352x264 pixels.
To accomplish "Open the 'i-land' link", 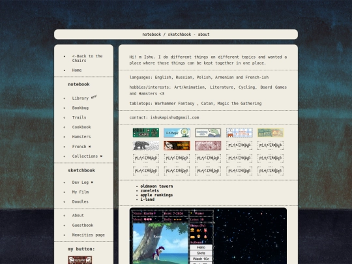I will click(x=147, y=199).
